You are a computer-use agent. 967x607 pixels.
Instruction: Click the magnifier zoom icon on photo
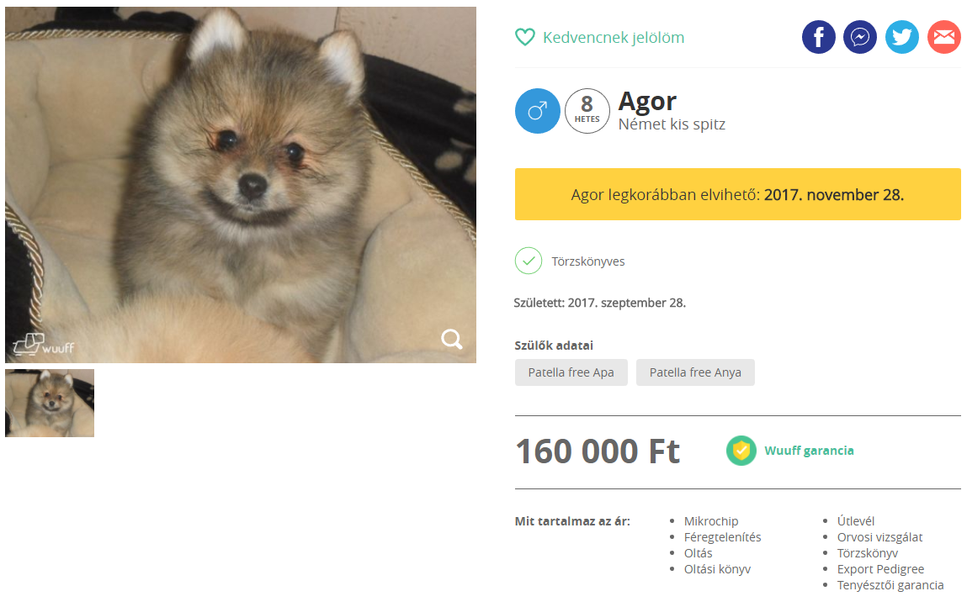click(452, 339)
